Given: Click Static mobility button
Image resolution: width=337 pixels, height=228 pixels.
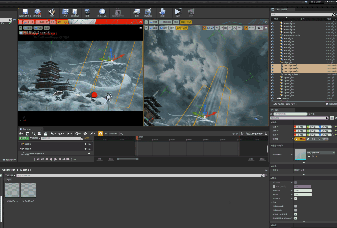Looking at the screenshot, I should 300,139.
